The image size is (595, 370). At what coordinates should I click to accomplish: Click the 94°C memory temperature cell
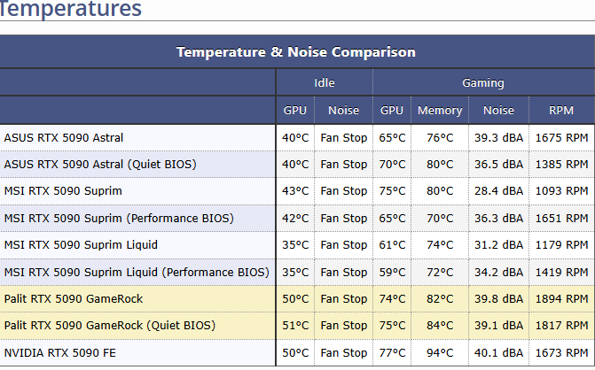(x=440, y=353)
